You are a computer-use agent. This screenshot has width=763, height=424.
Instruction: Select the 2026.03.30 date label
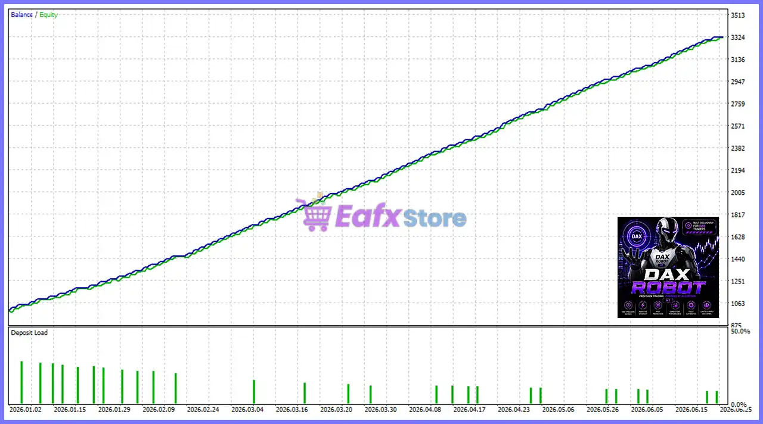381,410
